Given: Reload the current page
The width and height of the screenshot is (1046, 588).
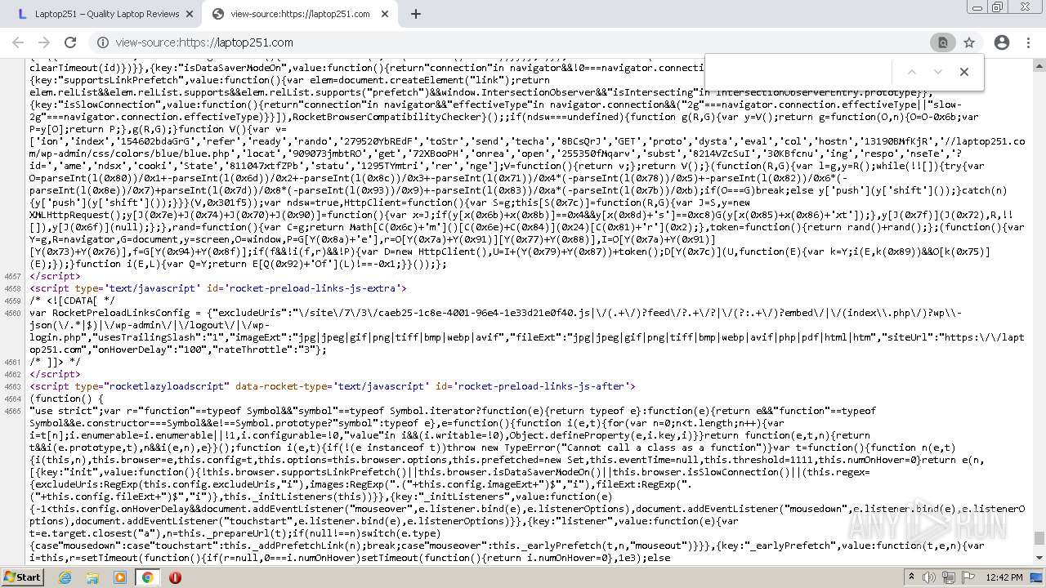Looking at the screenshot, I should (x=70, y=42).
